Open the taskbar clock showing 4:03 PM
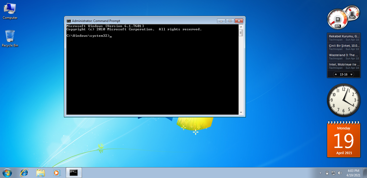This screenshot has height=178, width=367. (353, 173)
